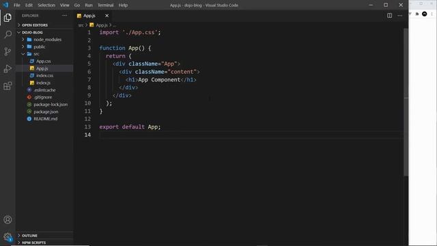
Task: Minimize the Visual Studio Code window
Action: click(371, 5)
